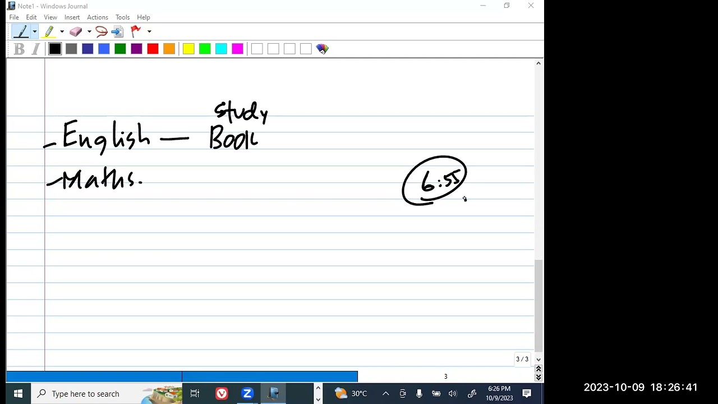Choose the black ink color swatch

pyautogui.click(x=55, y=49)
